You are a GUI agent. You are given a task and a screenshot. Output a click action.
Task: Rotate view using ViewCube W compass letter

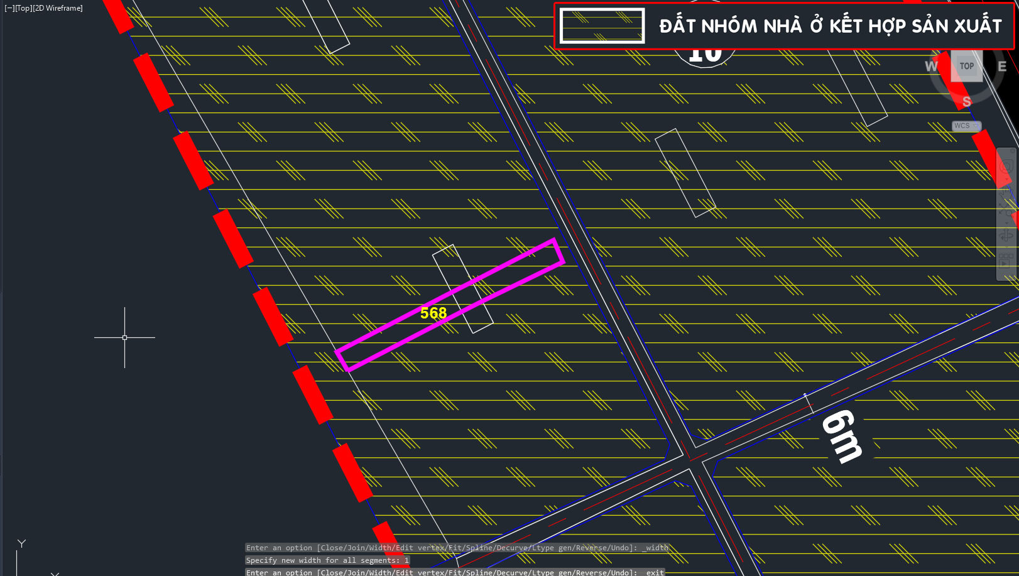pos(931,67)
